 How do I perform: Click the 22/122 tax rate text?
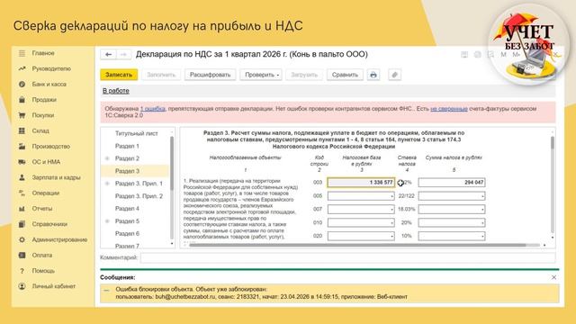pyautogui.click(x=406, y=196)
